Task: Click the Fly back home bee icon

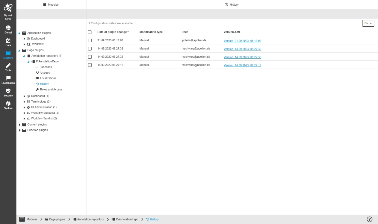Action: point(8,8)
